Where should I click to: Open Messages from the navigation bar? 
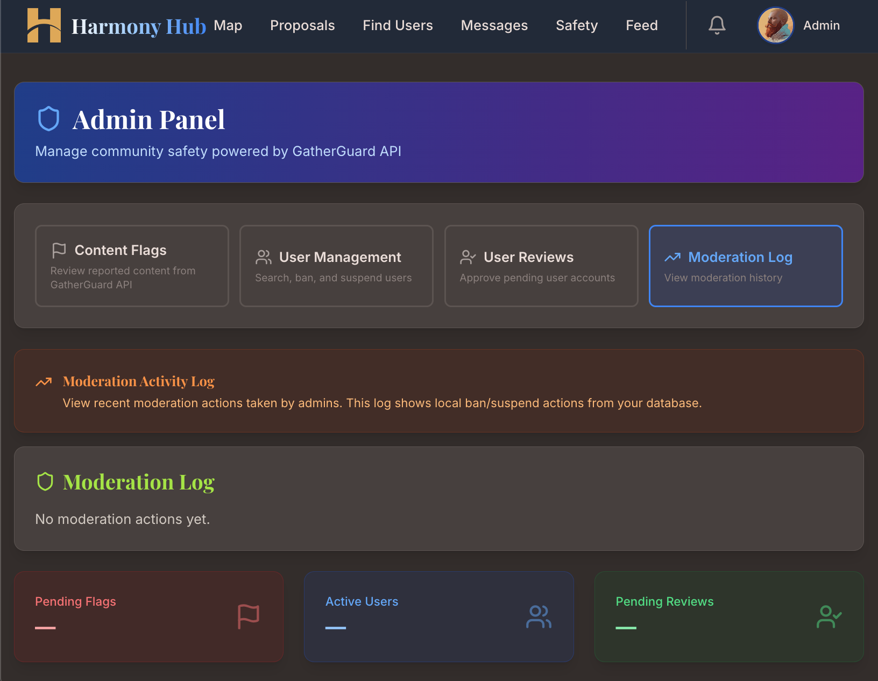(x=494, y=25)
